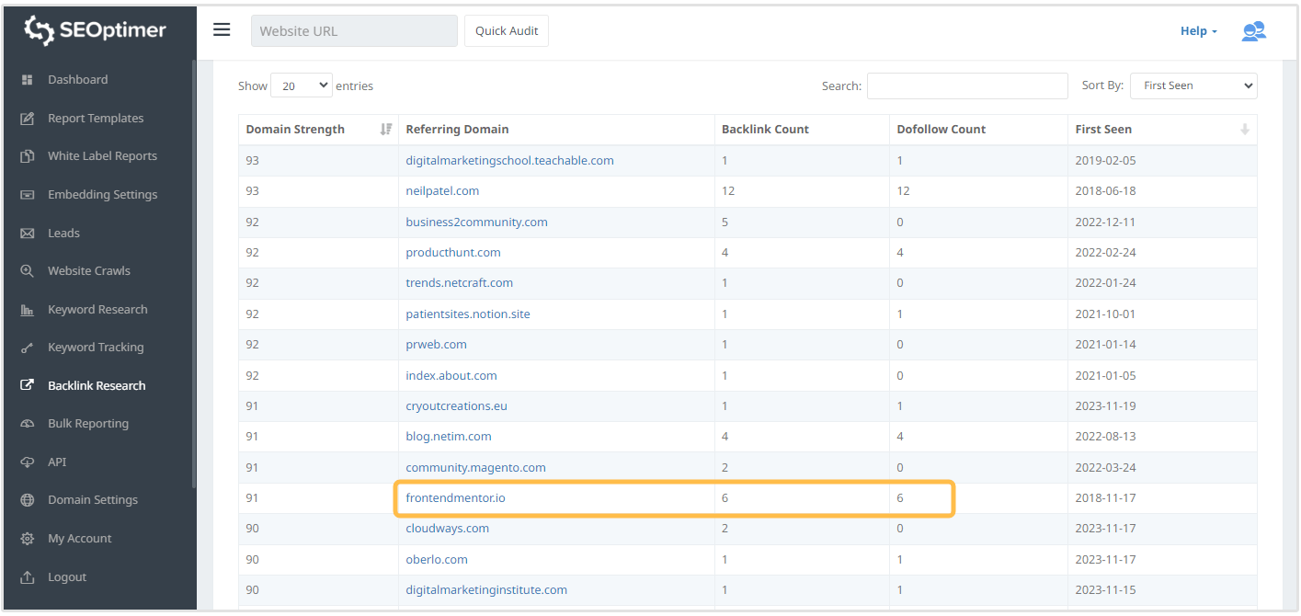Open the Sort By dropdown

coord(1193,86)
